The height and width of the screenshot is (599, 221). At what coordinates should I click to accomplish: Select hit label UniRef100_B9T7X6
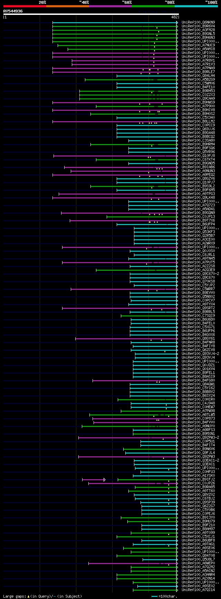pos(198,220)
